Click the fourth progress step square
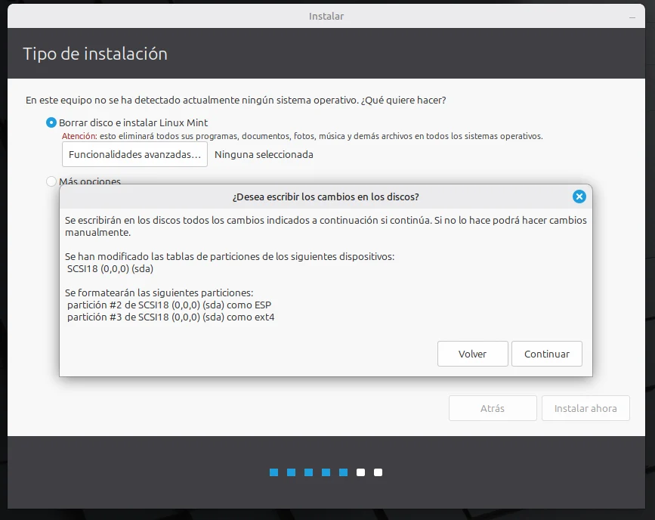Screen dimensions: 655x520 [x=326, y=472]
